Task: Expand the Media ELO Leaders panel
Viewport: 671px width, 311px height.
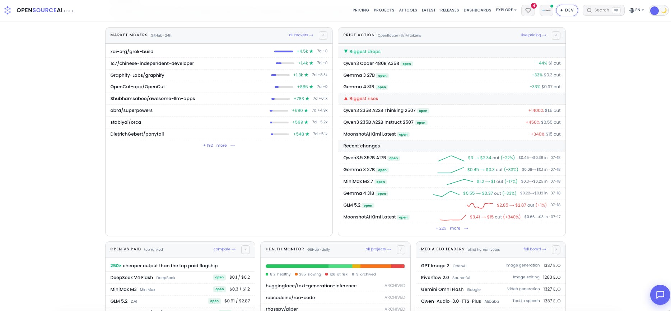Action: click(556, 249)
